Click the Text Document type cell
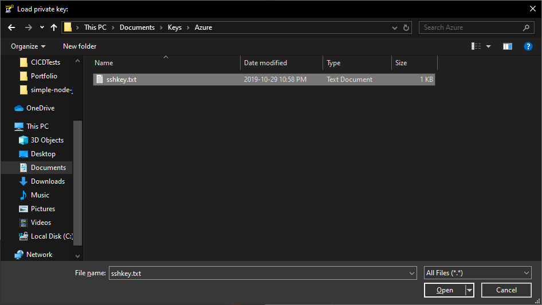Image resolution: width=542 pixels, height=305 pixels. [349, 80]
